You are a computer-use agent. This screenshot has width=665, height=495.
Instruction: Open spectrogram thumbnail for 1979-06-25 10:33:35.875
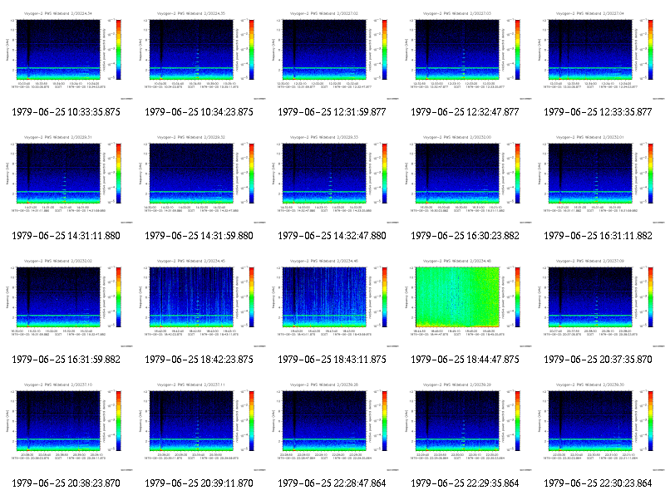pyautogui.click(x=66, y=55)
